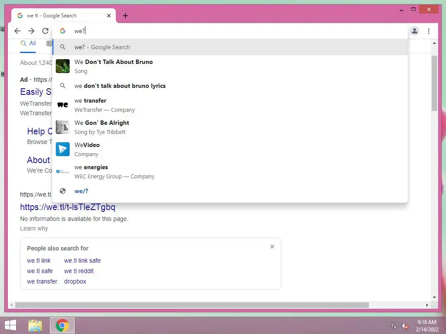Choose the 'we energies' suggestion
This screenshot has width=446, height=334.
coord(230,171)
